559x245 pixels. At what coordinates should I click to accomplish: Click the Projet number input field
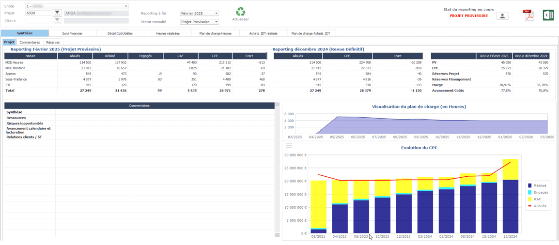[x=38, y=13]
